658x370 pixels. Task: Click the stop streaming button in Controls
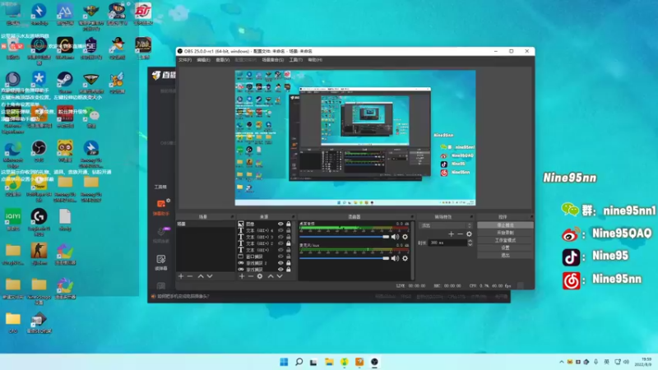(x=505, y=225)
